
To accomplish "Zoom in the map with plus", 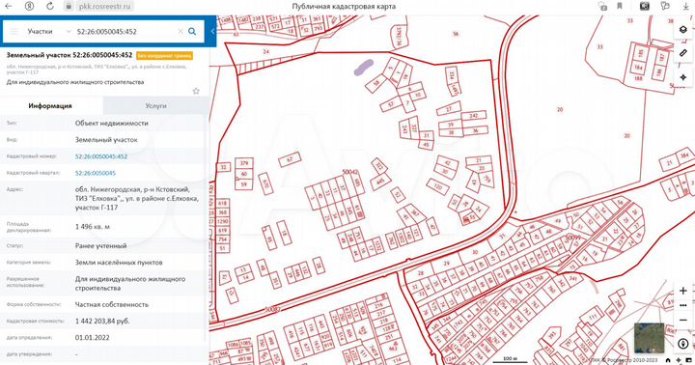I will (683, 291).
